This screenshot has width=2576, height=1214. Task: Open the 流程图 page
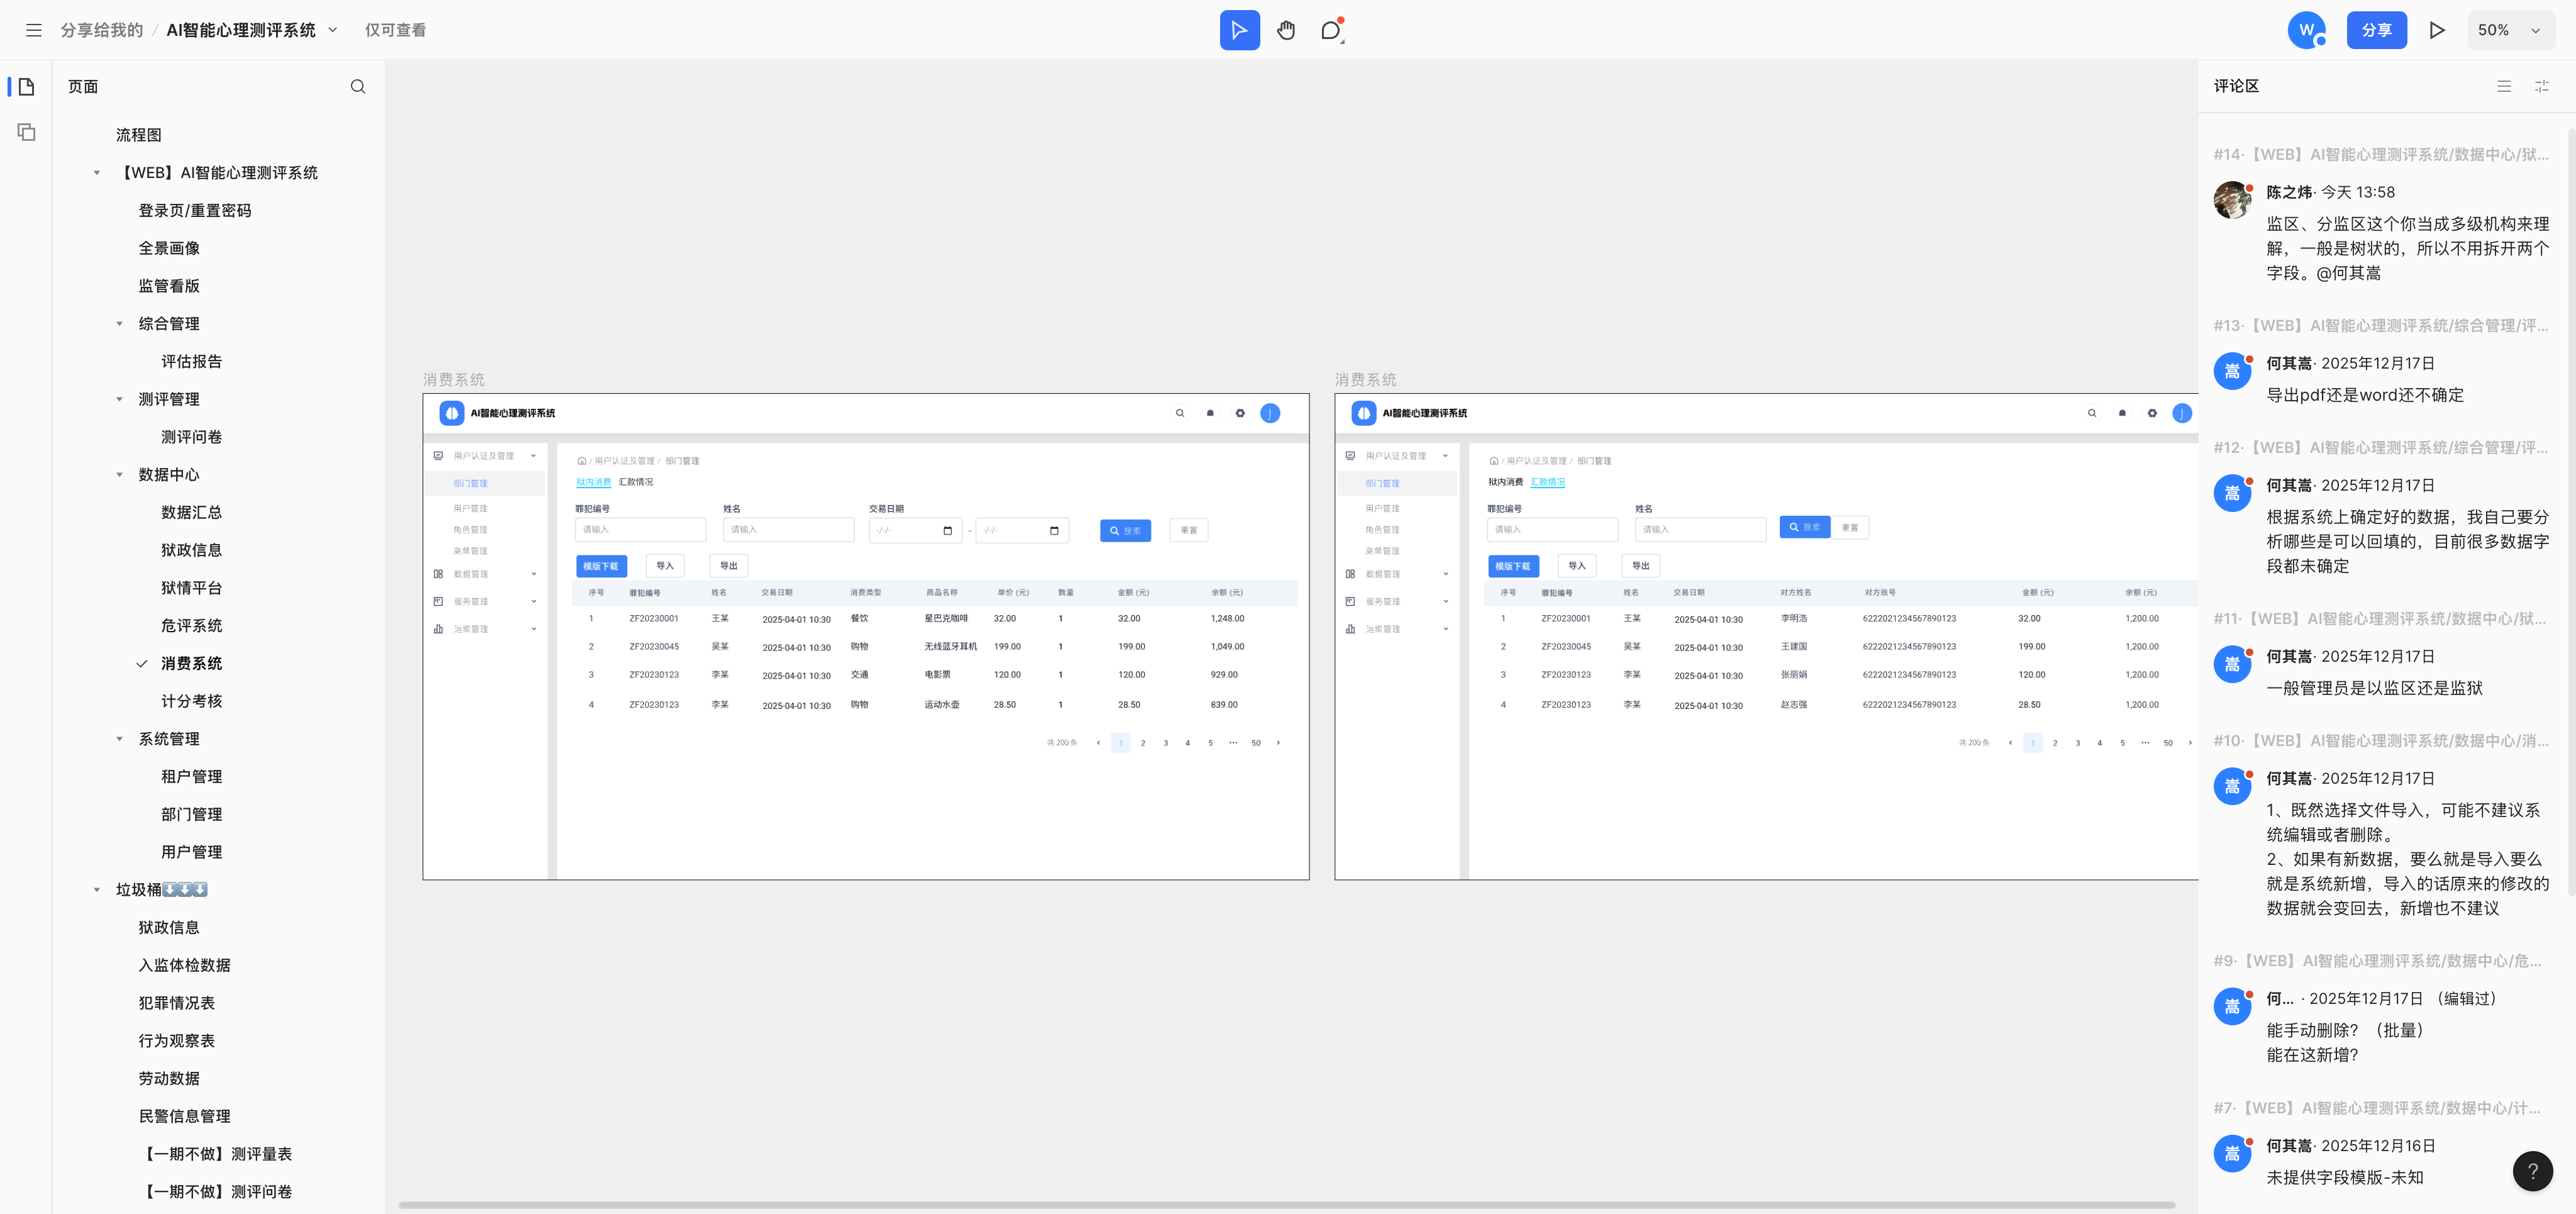tap(139, 135)
